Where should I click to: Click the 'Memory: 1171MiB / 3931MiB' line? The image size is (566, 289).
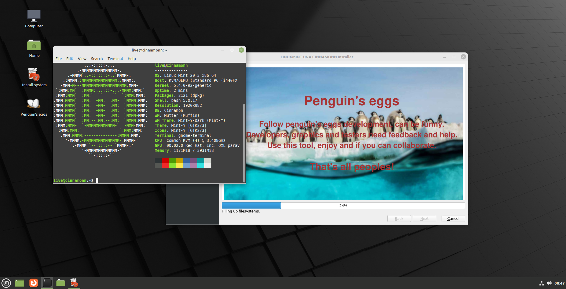point(184,150)
